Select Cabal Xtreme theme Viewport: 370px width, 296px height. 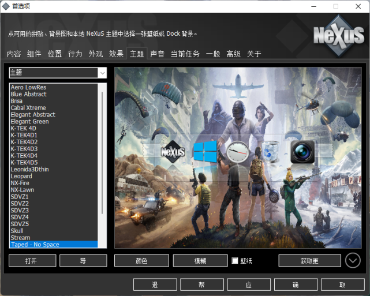click(53, 108)
